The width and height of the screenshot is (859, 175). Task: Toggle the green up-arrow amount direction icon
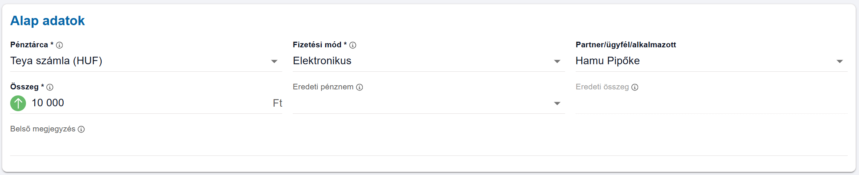[18, 103]
